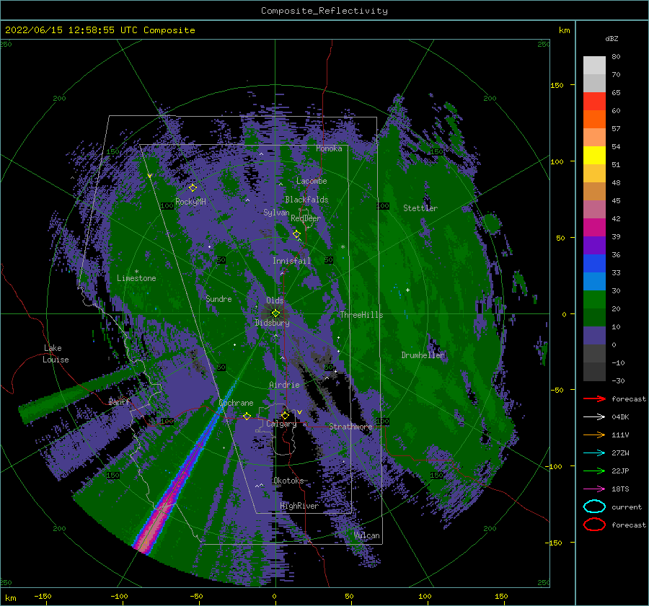649x606 pixels.
Task: Click the Okotoks town label
Action: (x=288, y=481)
